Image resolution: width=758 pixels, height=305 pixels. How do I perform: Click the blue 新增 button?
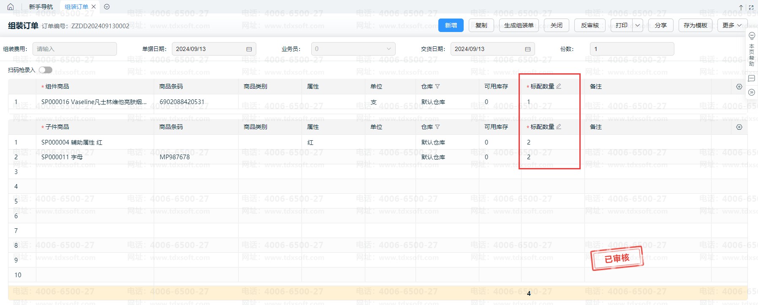[x=451, y=25]
